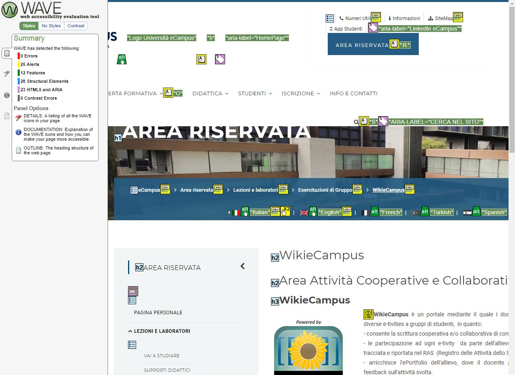515x375 pixels.
Task: Expand the ISCRIZIONE menu
Action: coord(301,93)
